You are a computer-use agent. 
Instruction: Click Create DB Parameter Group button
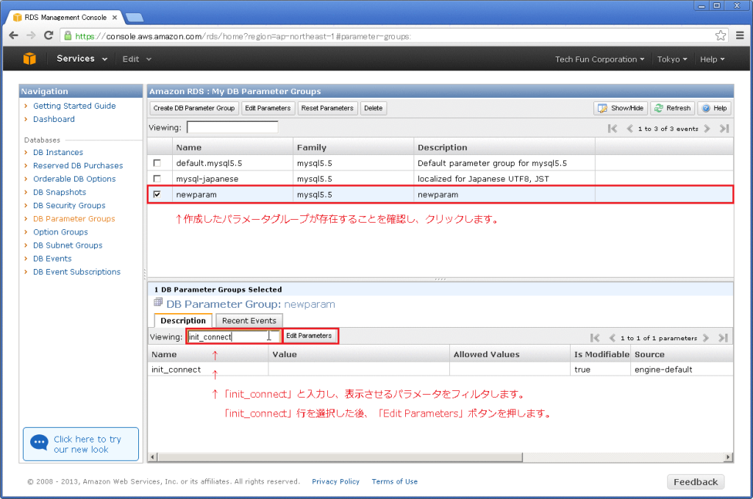[x=194, y=109]
